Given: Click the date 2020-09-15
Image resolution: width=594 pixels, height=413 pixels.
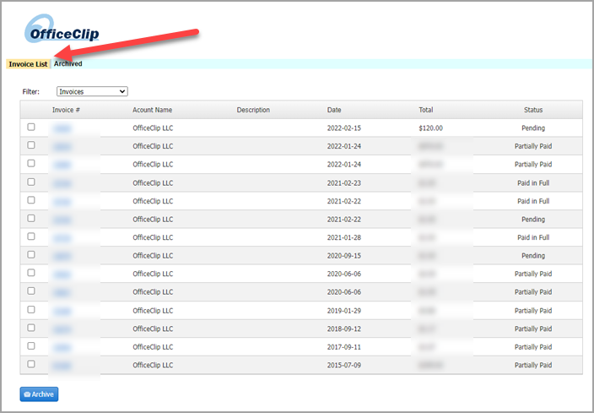Looking at the screenshot, I should [x=344, y=256].
